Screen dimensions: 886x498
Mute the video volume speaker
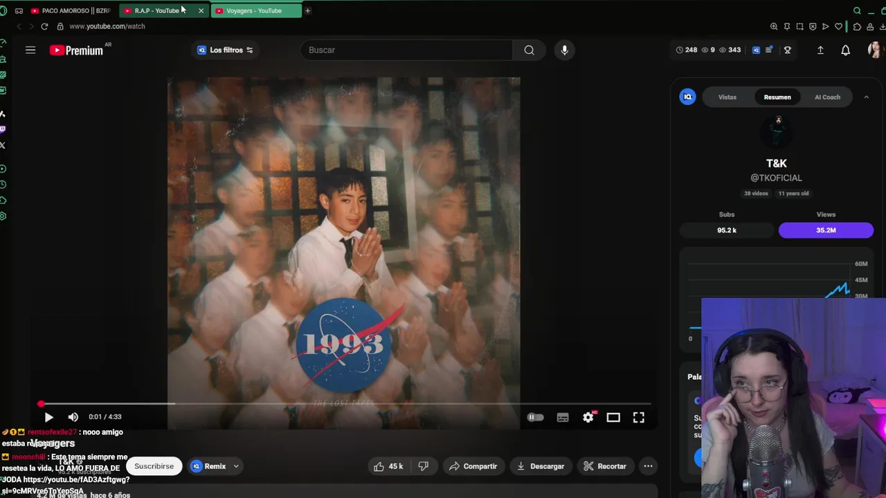(x=73, y=417)
